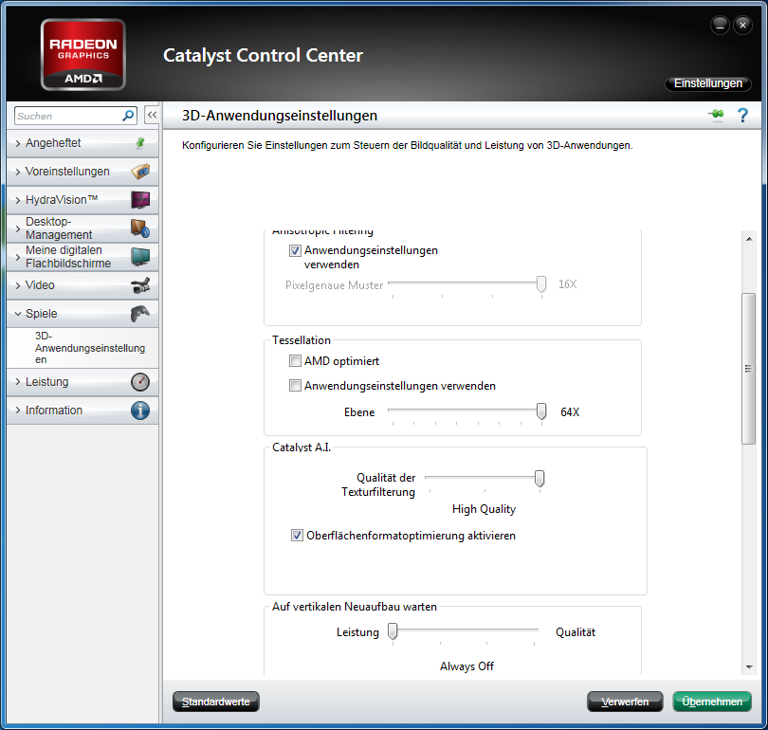Click the Standardwerte button
Viewport: 768px width, 730px height.
(216, 702)
